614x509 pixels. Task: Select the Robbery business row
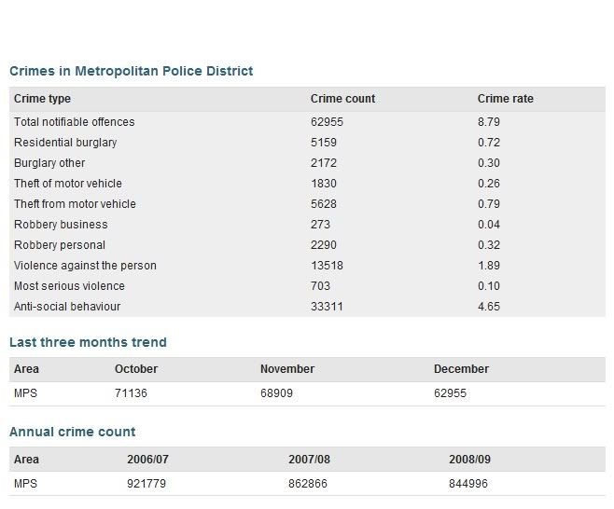(307, 224)
